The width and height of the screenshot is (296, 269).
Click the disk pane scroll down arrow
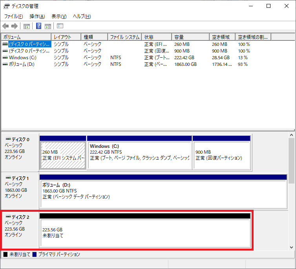[x=291, y=247]
